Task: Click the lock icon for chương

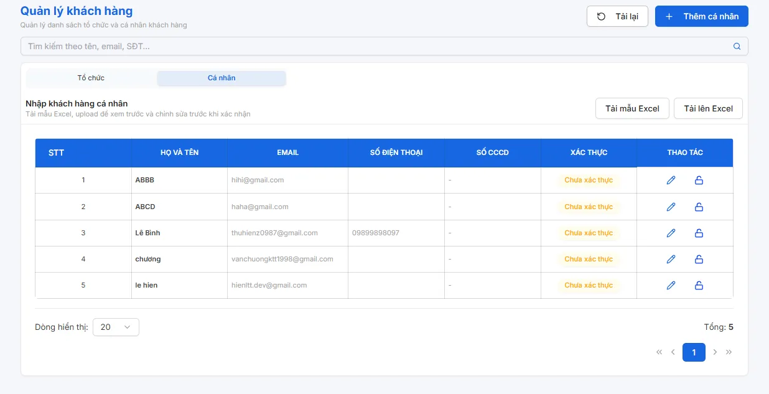Action: coord(699,259)
